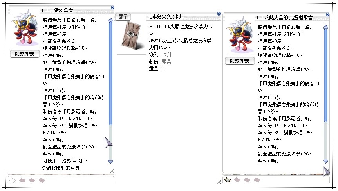The height and width of the screenshot is (191, 338).
Task: Click "精煉+11時," in +11 元靈繼承者 window
Action: [54, 90]
